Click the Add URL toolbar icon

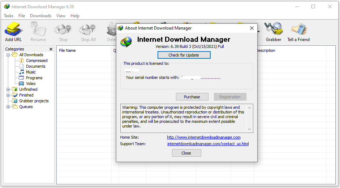[13, 29]
